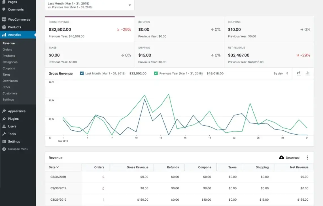Open the By day interval dropdown
Image resolution: width=323 pixels, height=206 pixels.
pyautogui.click(x=280, y=73)
